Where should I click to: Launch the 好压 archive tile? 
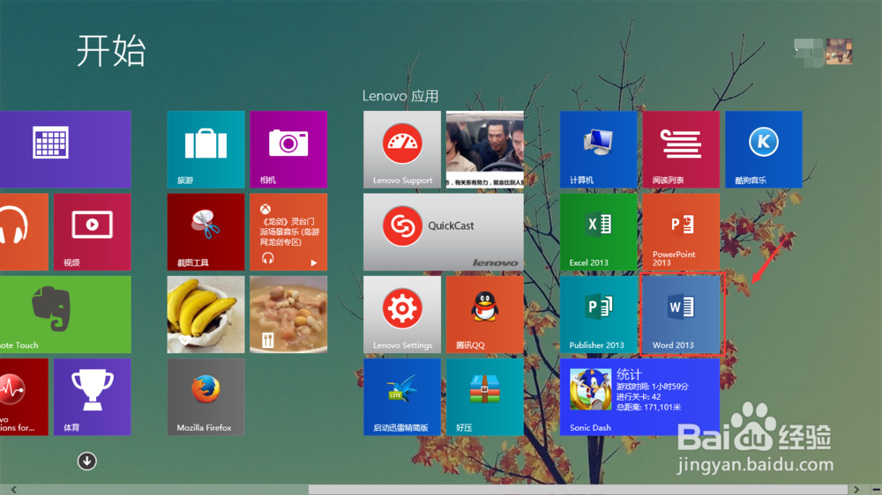coord(485,397)
